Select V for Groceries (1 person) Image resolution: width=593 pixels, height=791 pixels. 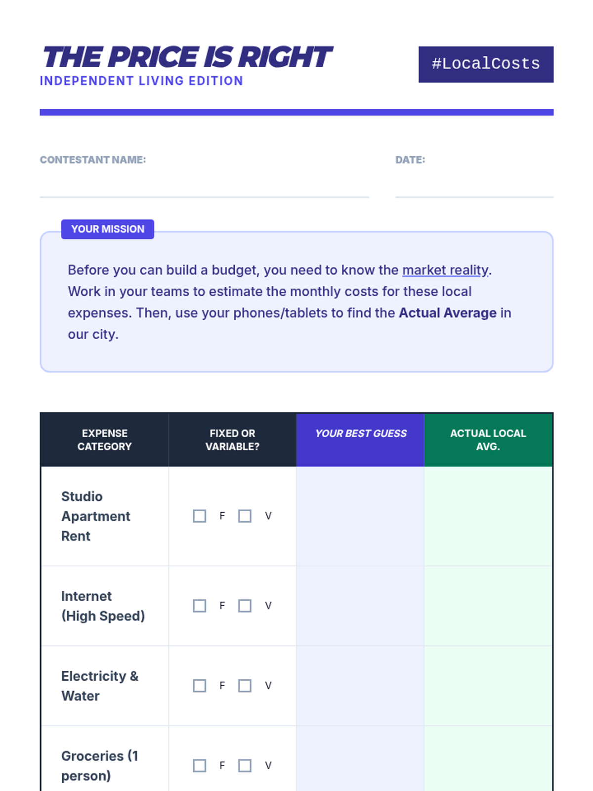pos(245,766)
